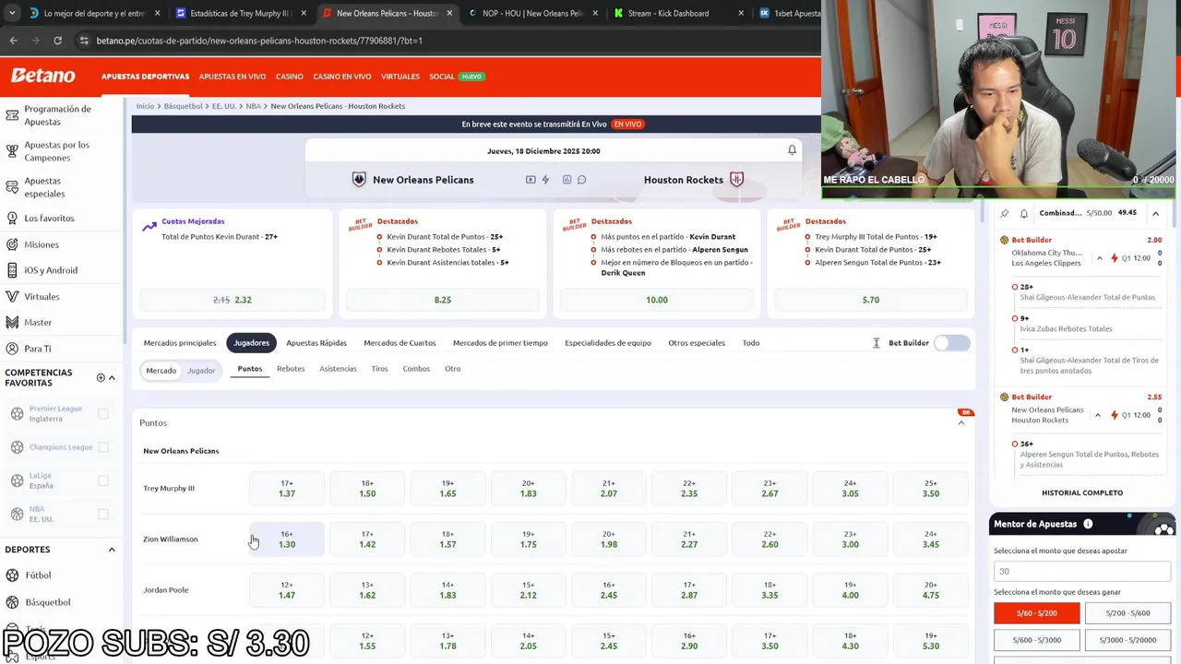
Task: Check the NBA EE. UU. favorite checkbox
Action: click(103, 514)
